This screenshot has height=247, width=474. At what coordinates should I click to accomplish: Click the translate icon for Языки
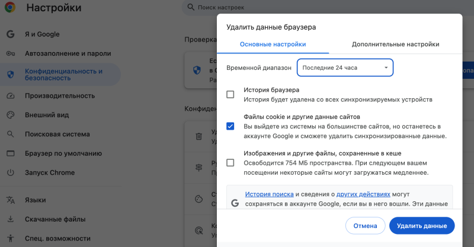point(10,200)
